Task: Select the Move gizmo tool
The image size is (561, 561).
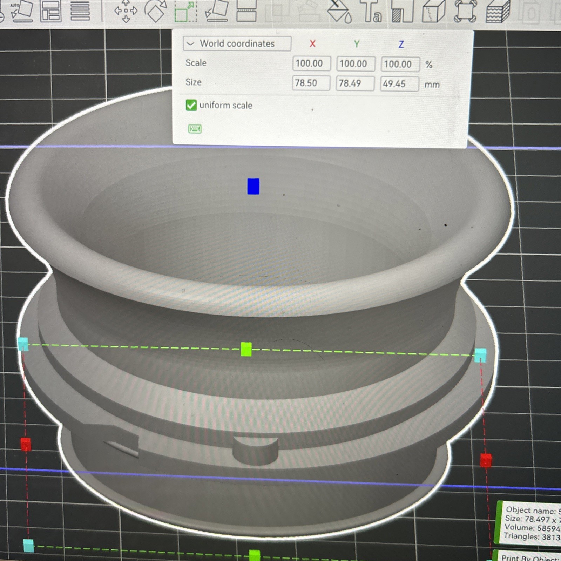Action: coord(126,11)
